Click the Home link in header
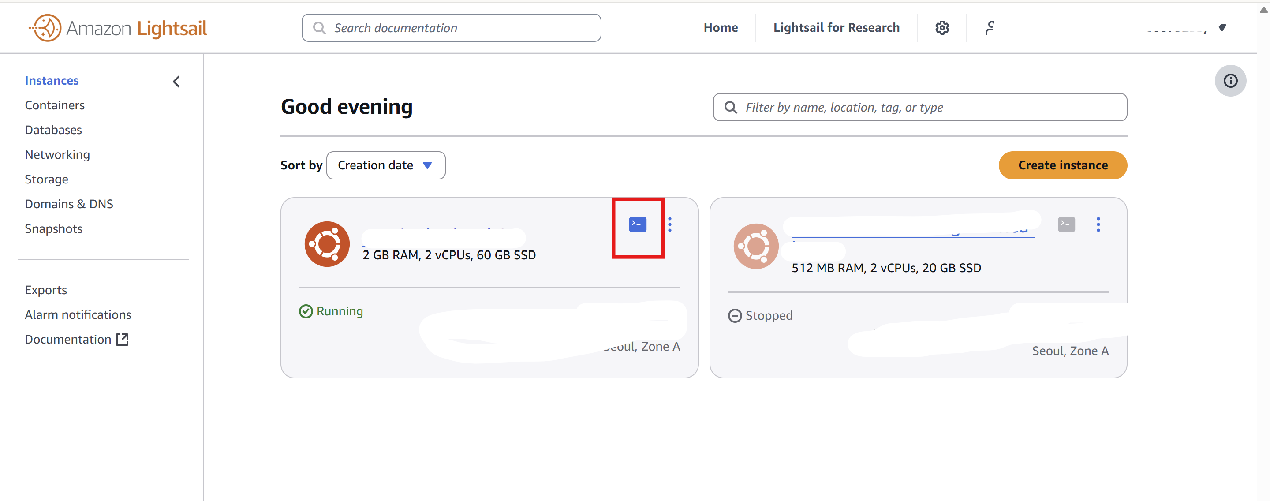This screenshot has width=1270, height=501. (x=720, y=28)
